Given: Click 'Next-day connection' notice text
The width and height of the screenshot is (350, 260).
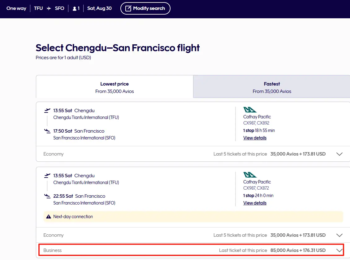Looking at the screenshot, I should point(73,217).
